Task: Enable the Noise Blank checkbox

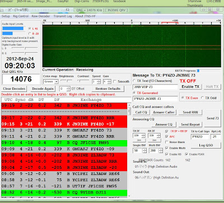Action: pos(167,142)
